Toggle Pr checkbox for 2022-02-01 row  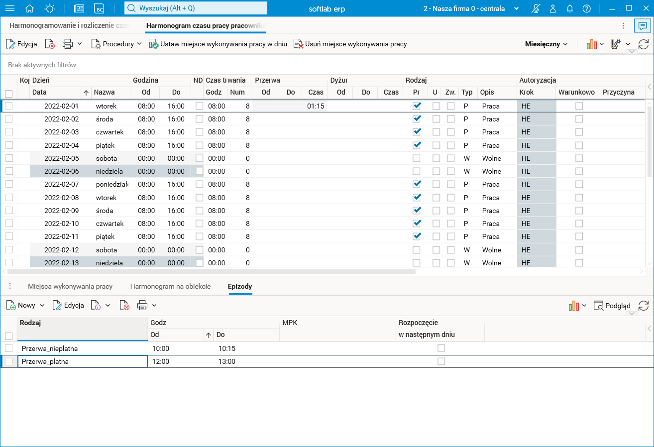417,106
